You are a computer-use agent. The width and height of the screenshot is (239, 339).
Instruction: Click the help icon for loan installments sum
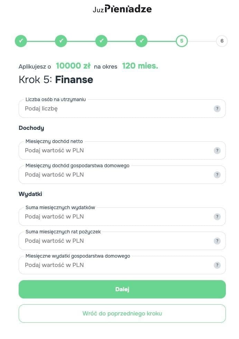coord(217,241)
